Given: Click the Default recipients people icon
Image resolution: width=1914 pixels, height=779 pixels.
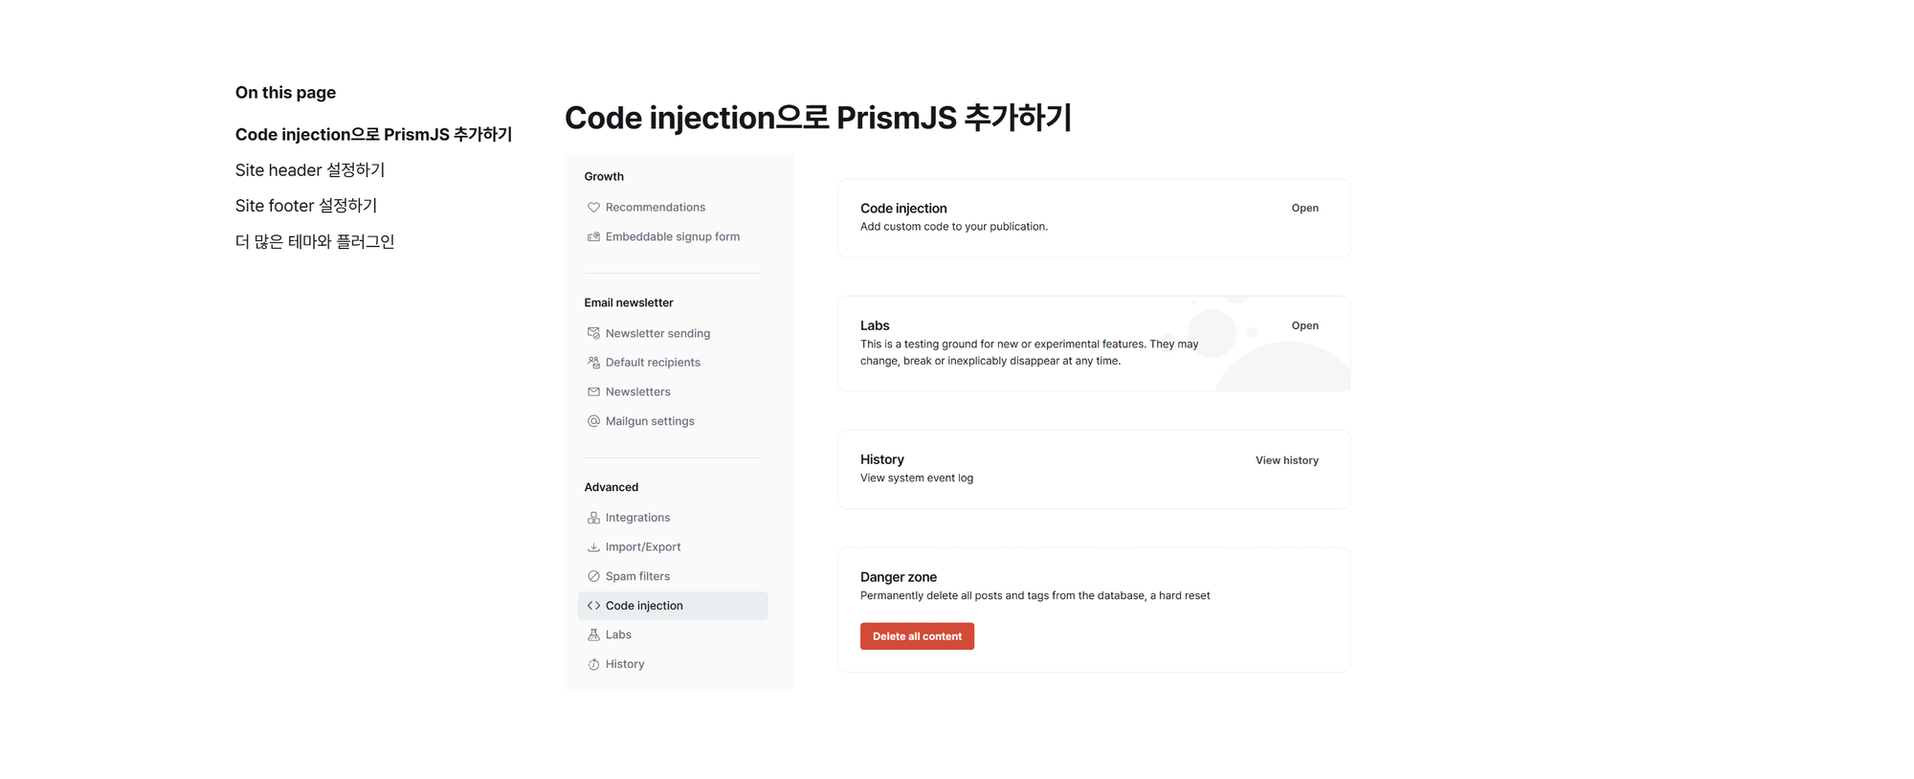Looking at the screenshot, I should (593, 363).
